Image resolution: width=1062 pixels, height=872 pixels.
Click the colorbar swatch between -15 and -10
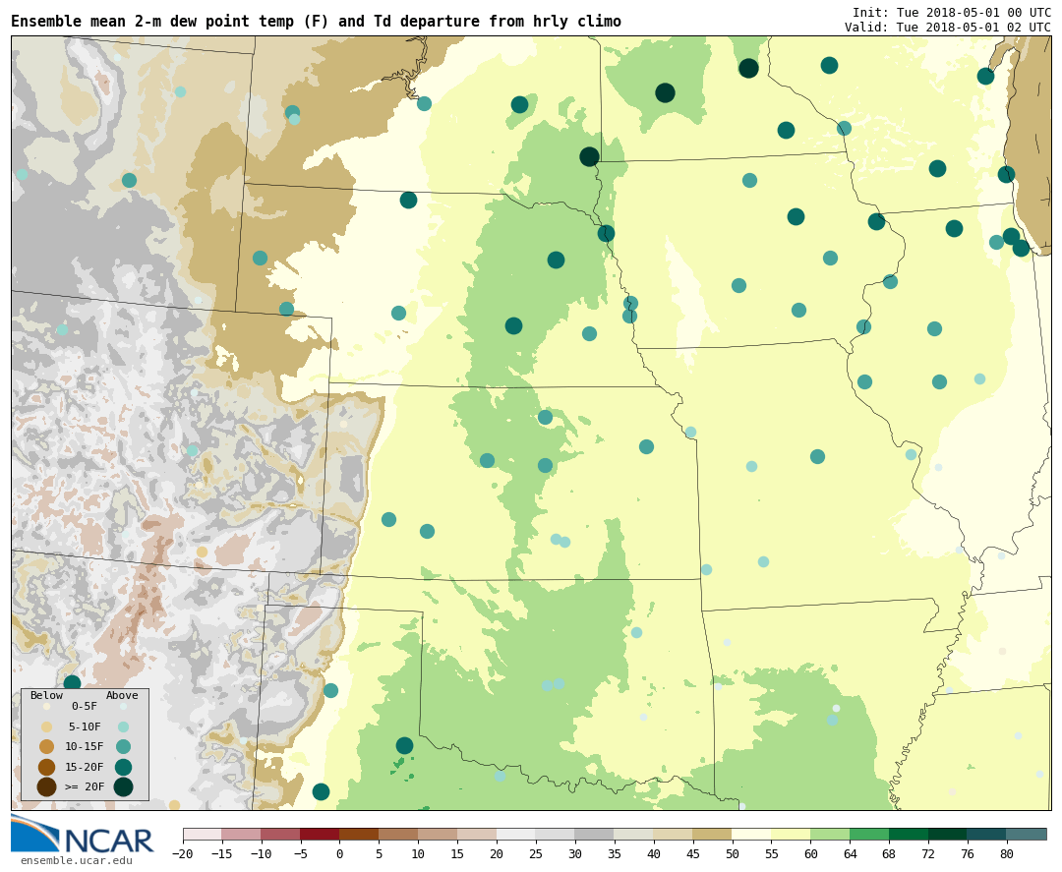click(x=241, y=834)
